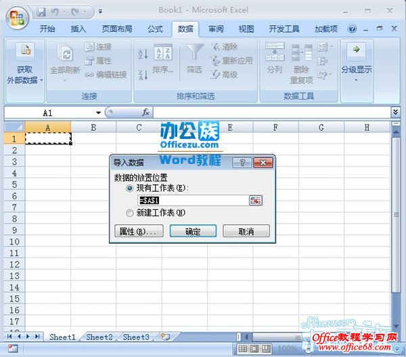This screenshot has width=406, height=357.
Task: Click the Office button orb
Action: point(18,18)
